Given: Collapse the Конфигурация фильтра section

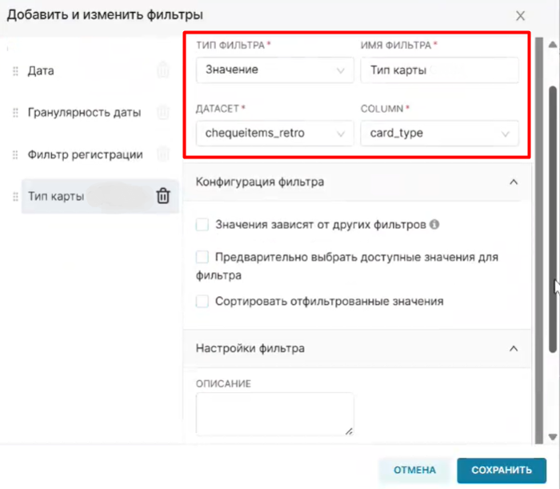Looking at the screenshot, I should coord(514,182).
